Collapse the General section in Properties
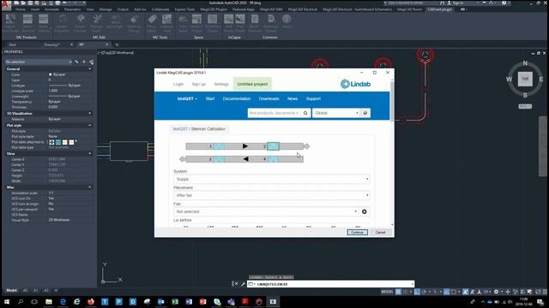549x308 pixels. point(90,68)
